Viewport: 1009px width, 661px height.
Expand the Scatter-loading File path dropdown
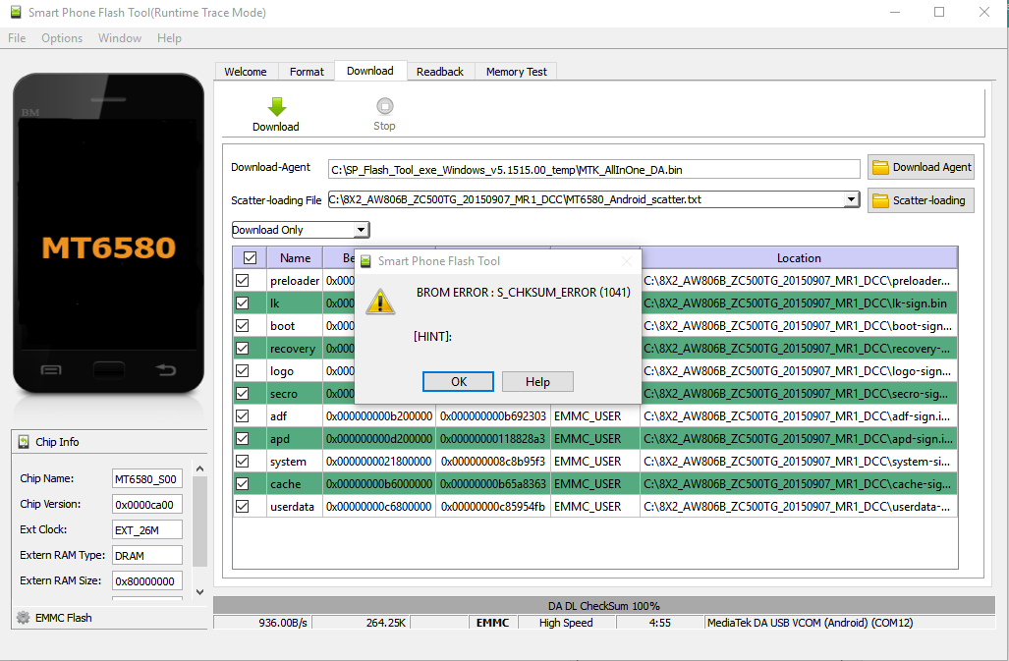tap(851, 200)
